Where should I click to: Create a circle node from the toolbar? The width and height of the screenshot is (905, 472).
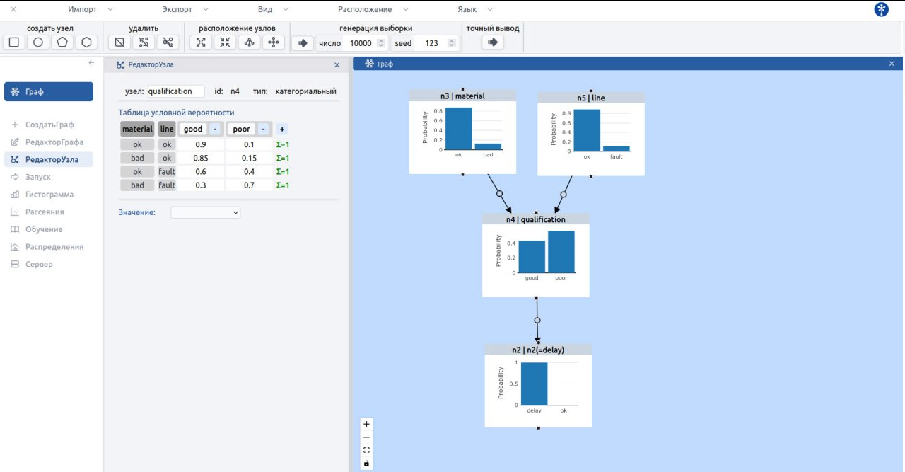[x=38, y=42]
